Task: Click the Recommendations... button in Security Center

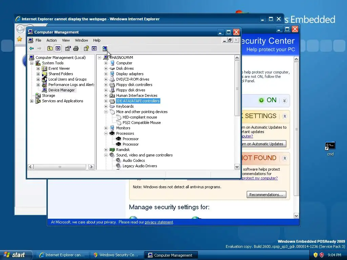Action: 266,195
